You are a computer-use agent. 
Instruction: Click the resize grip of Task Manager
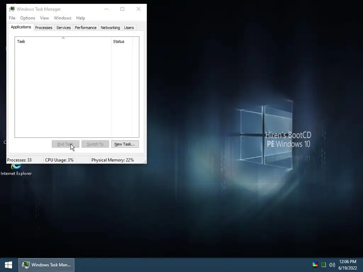[145, 161]
